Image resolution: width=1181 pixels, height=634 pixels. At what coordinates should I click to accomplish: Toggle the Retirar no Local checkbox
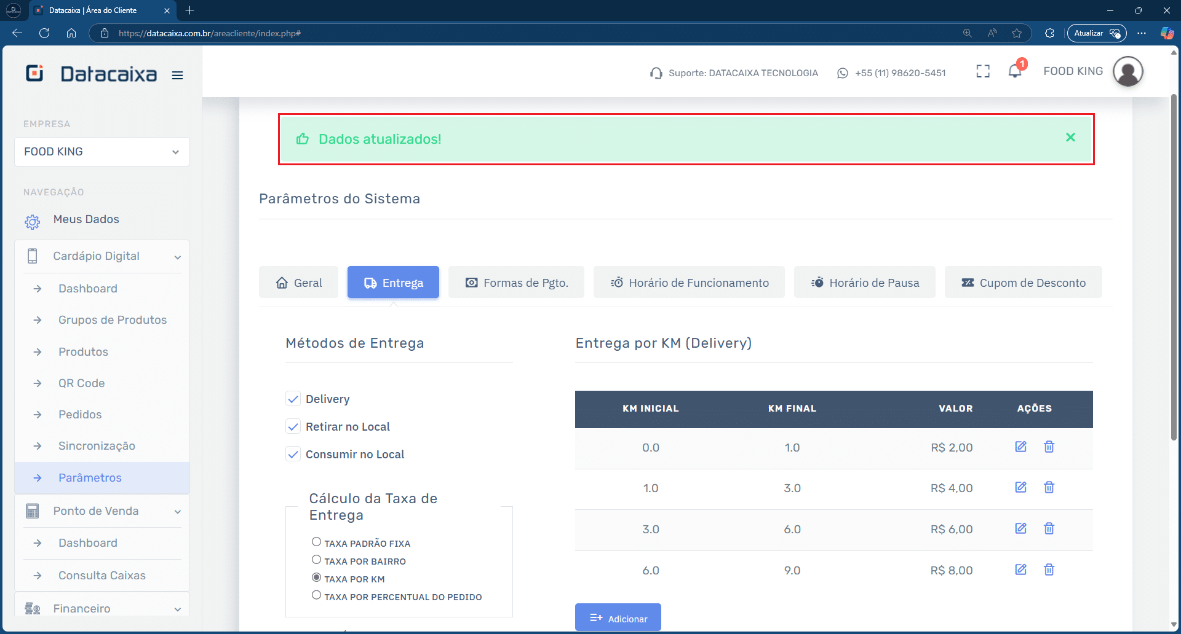(293, 427)
